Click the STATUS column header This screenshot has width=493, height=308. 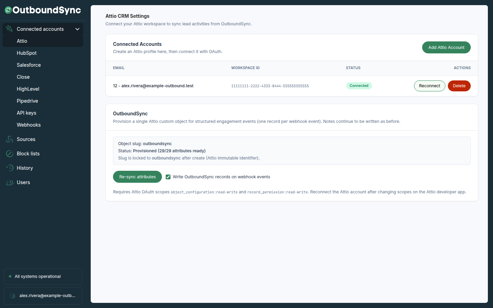pyautogui.click(x=353, y=68)
